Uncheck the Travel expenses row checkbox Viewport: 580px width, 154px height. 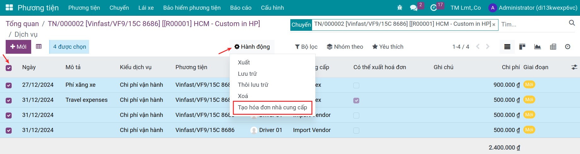point(9,101)
